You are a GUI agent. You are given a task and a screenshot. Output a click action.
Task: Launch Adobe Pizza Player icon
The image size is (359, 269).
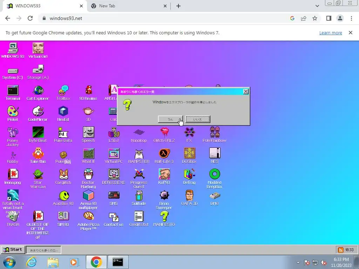point(88,221)
